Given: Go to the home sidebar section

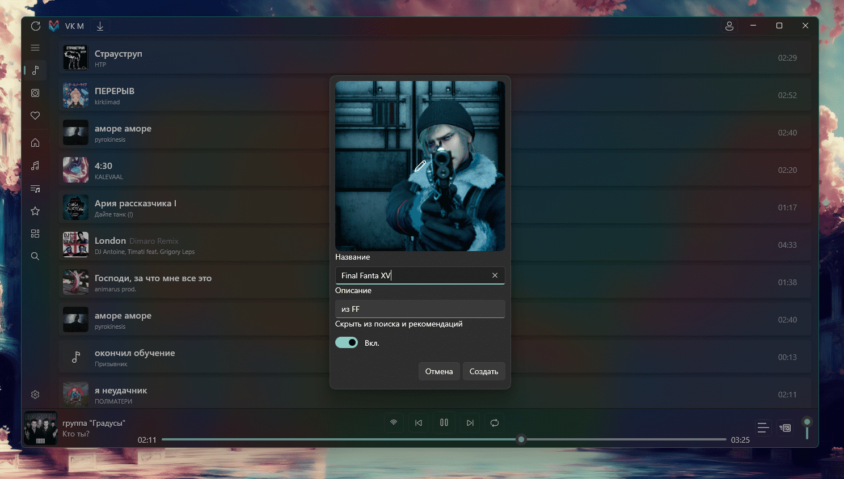Looking at the screenshot, I should [x=35, y=143].
